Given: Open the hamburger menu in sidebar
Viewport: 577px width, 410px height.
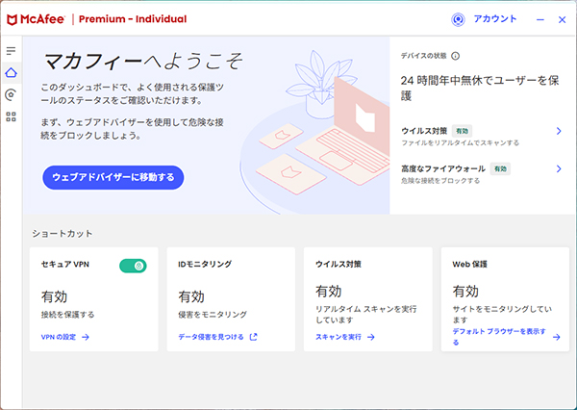Looking at the screenshot, I should point(11,51).
